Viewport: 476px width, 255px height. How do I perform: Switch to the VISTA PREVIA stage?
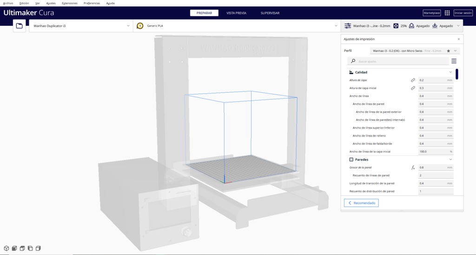coord(236,13)
